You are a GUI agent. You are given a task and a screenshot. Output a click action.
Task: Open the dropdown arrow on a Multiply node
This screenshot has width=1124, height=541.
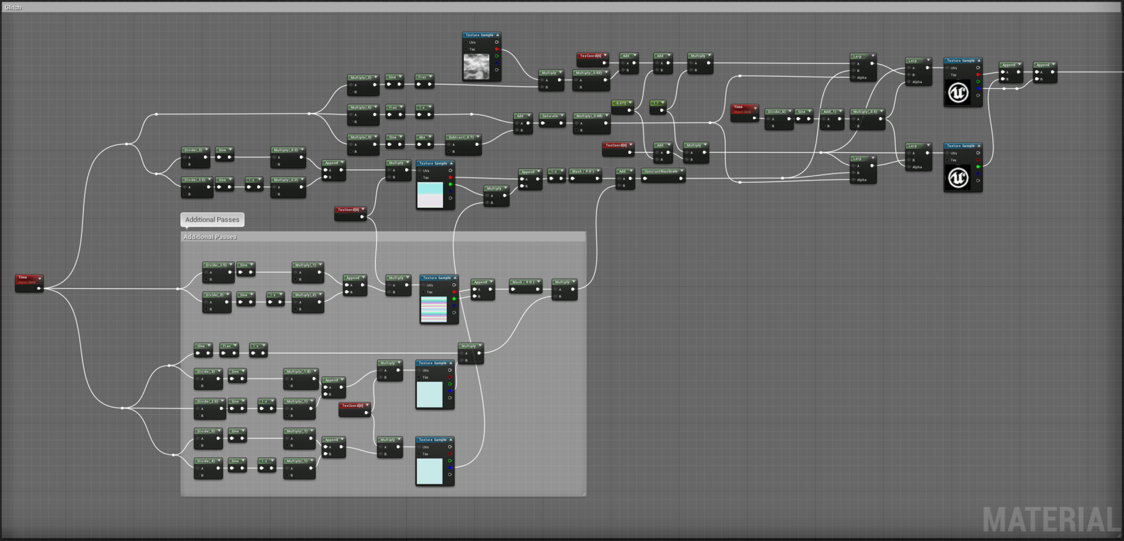[710, 54]
